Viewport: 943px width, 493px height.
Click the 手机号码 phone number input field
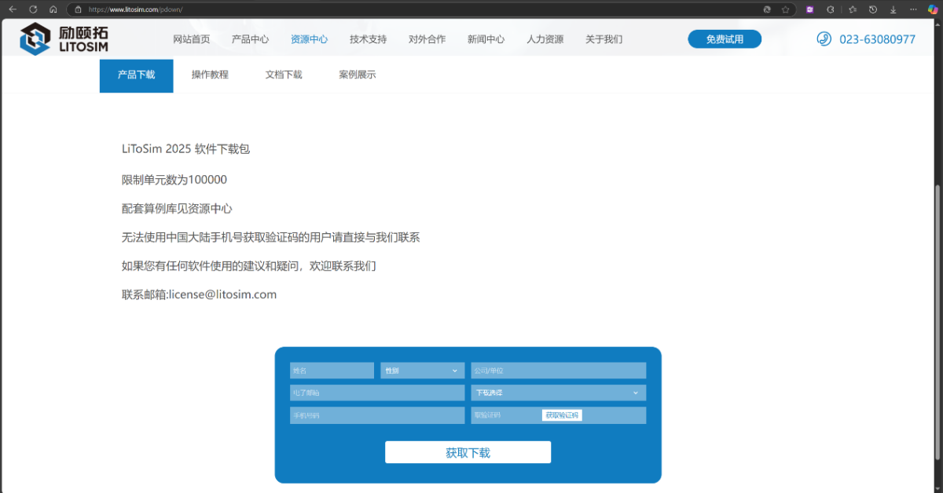click(x=377, y=415)
